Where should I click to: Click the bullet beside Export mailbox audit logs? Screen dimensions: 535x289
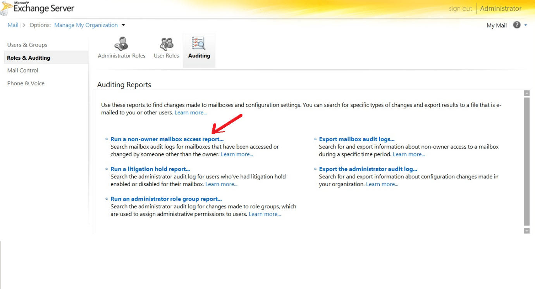click(315, 138)
